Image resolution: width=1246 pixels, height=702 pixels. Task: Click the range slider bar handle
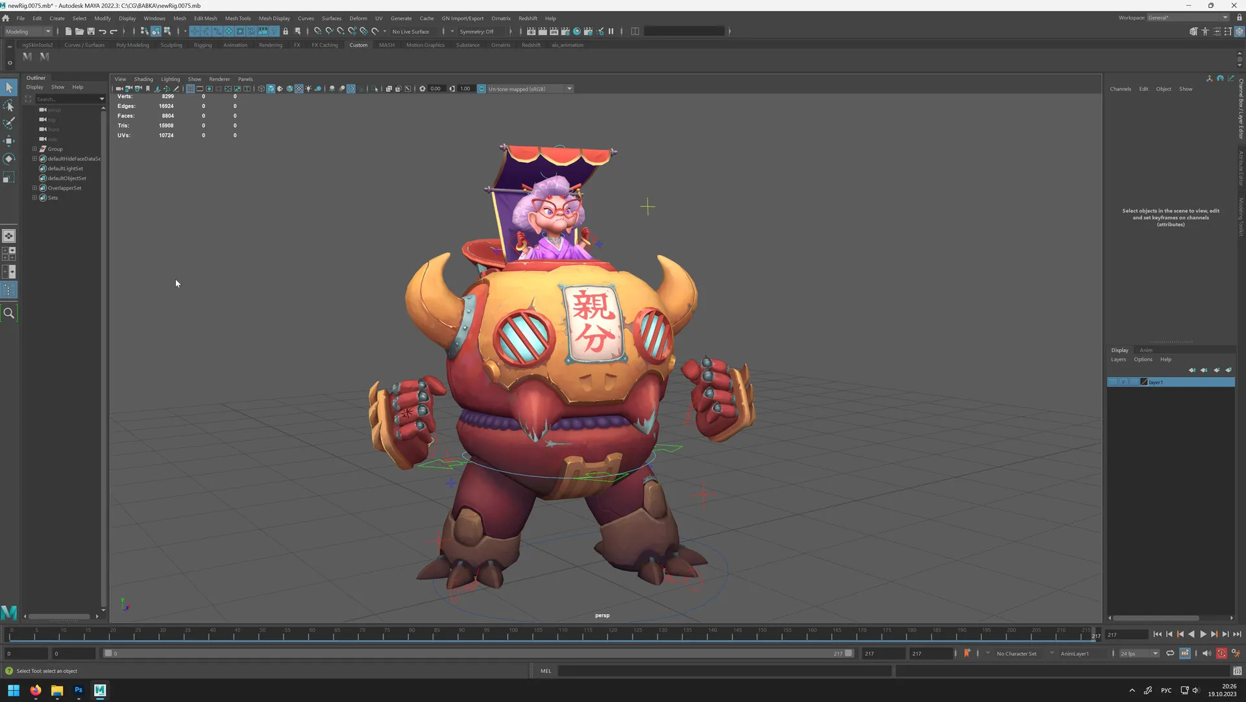click(108, 653)
